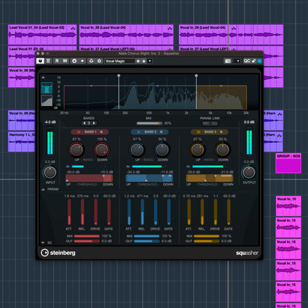308x308 pixels.
Task: Open dropdown next to the camera icon
Action: (238, 61)
